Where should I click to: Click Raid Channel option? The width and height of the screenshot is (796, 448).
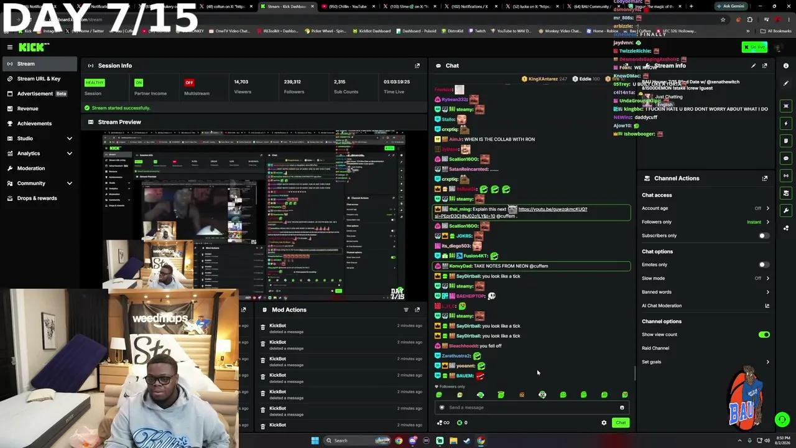coord(655,348)
